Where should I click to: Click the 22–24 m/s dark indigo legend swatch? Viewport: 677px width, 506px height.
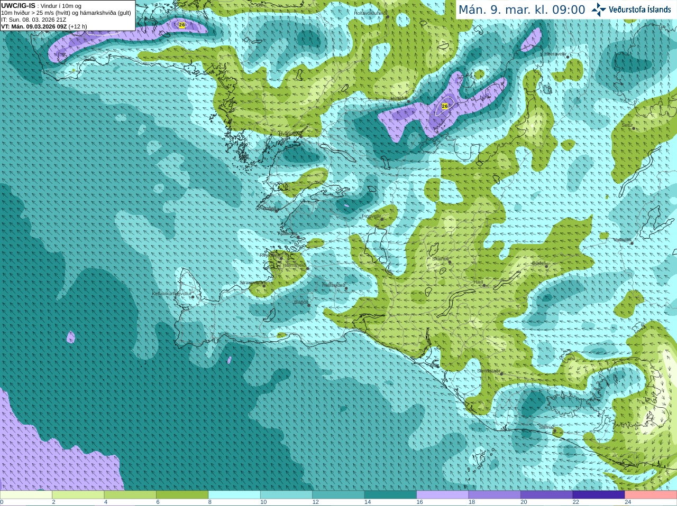[599, 495]
